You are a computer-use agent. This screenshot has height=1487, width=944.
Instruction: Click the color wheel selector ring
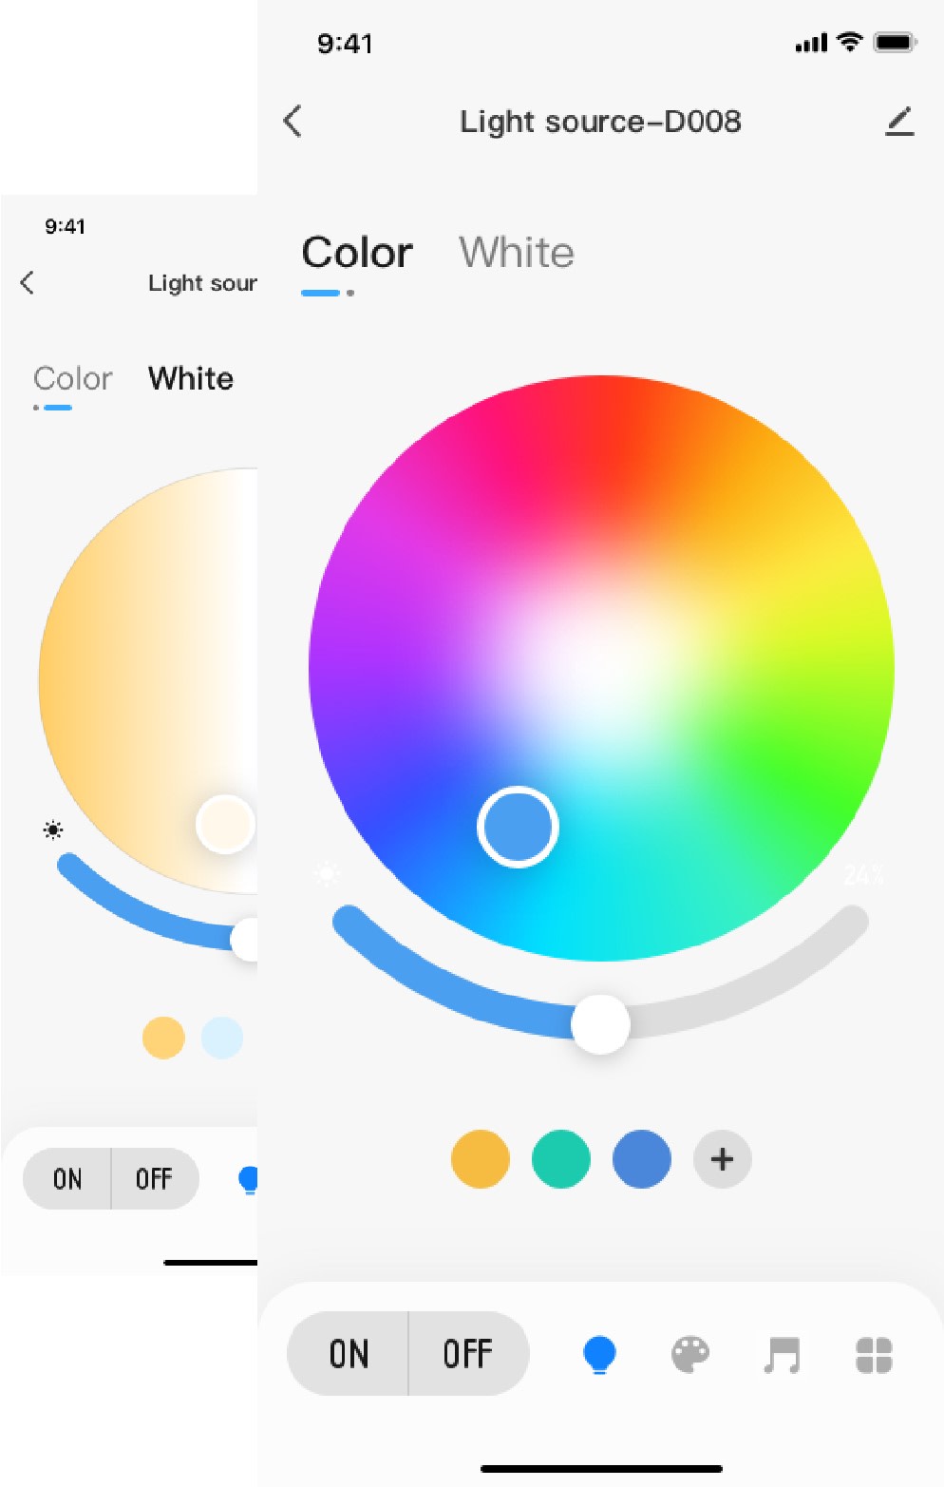tap(518, 827)
